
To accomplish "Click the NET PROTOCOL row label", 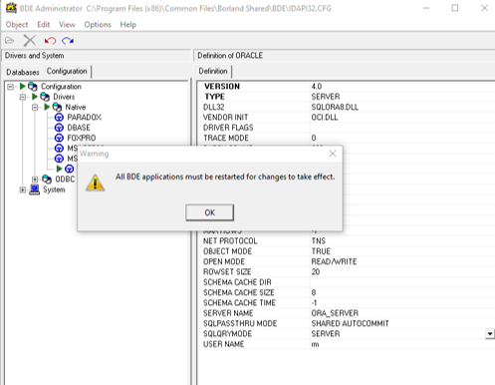I will pos(230,241).
